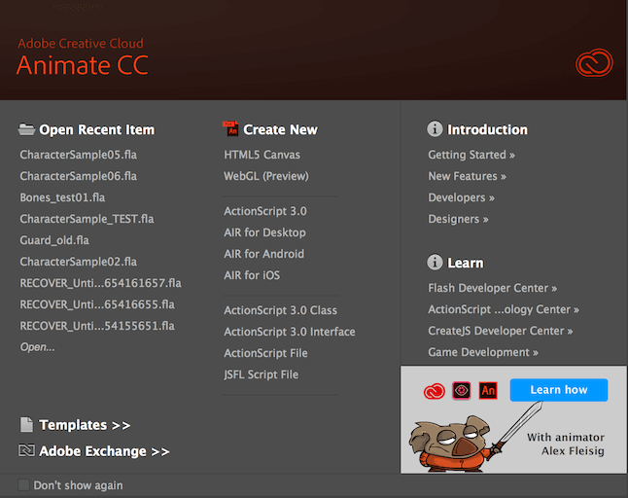Open Guard_old.fla recent file
This screenshot has height=498, width=628.
click(54, 240)
